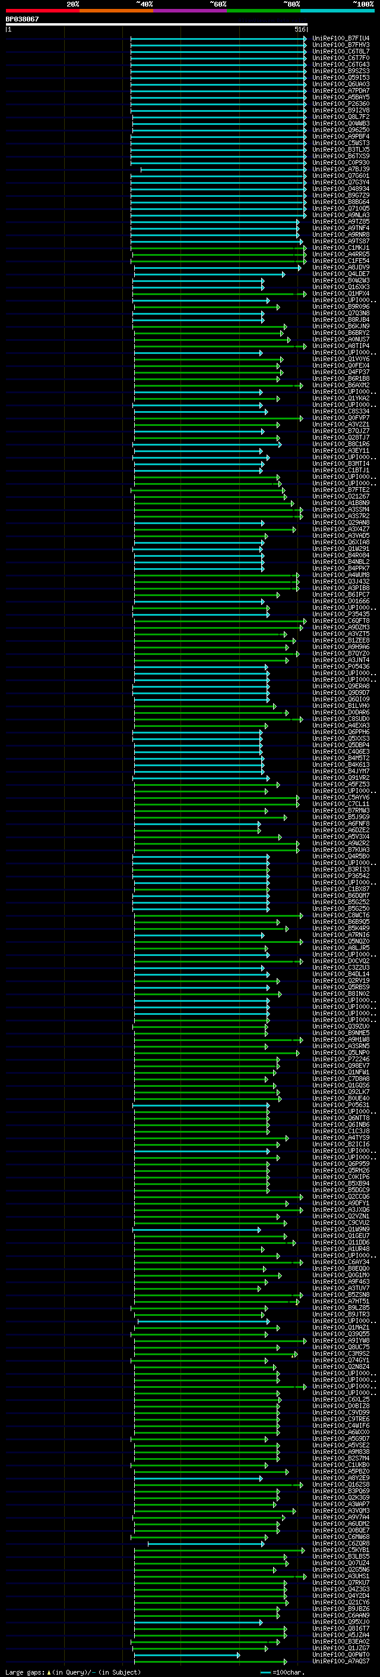The width and height of the screenshot is (380, 1677).
Task: Select hit label UniRef100_A4WUM8
Action: tap(341, 575)
